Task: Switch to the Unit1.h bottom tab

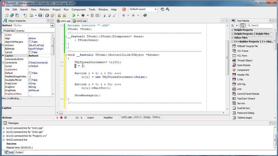Action: coord(138,117)
